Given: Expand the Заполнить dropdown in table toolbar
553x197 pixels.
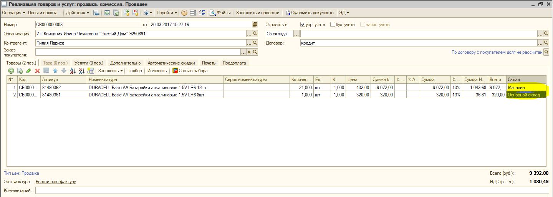Looking at the screenshot, I should (x=110, y=71).
